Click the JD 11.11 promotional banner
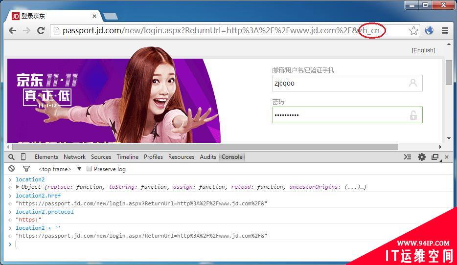 point(114,100)
